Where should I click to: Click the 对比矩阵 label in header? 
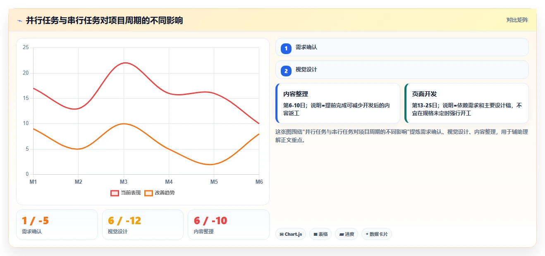(517, 20)
